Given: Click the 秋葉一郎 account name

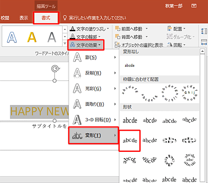Looking at the screenshot, I should tap(174, 6).
